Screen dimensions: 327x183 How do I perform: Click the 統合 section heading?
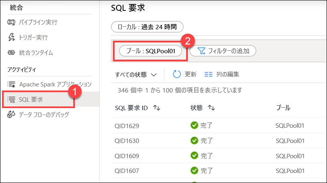[x=16, y=8]
